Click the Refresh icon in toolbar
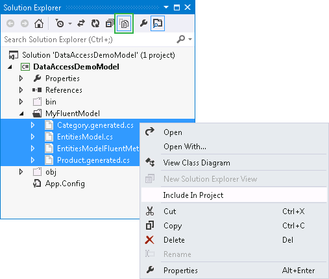The width and height of the screenshot is (329, 279). tap(95, 23)
